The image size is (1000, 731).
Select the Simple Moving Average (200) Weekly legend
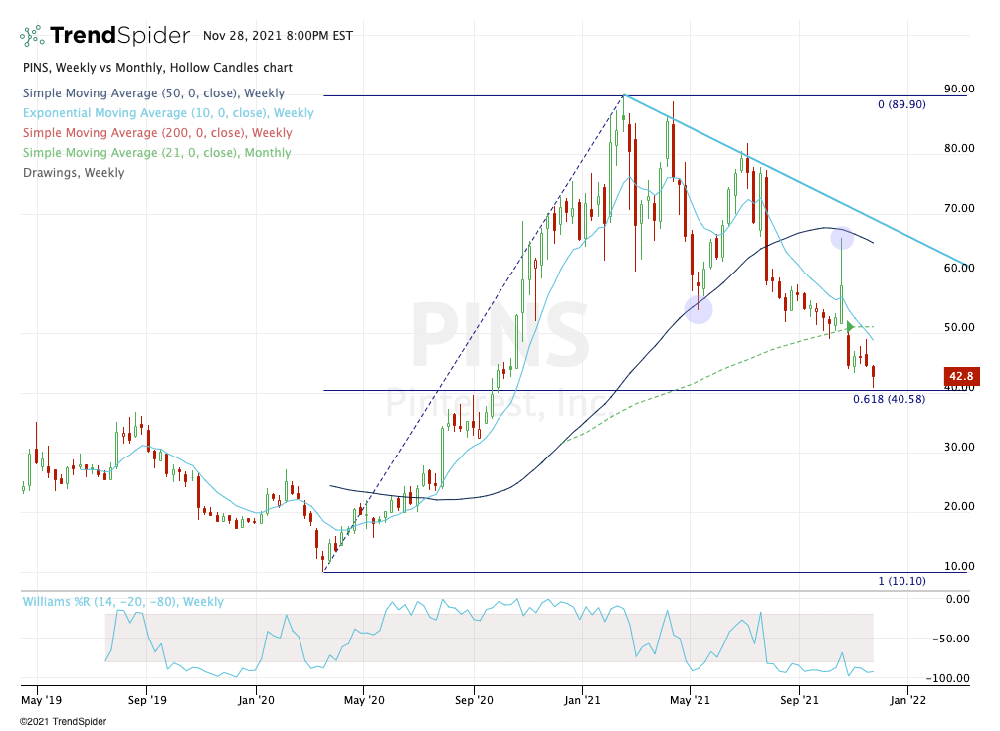click(157, 132)
